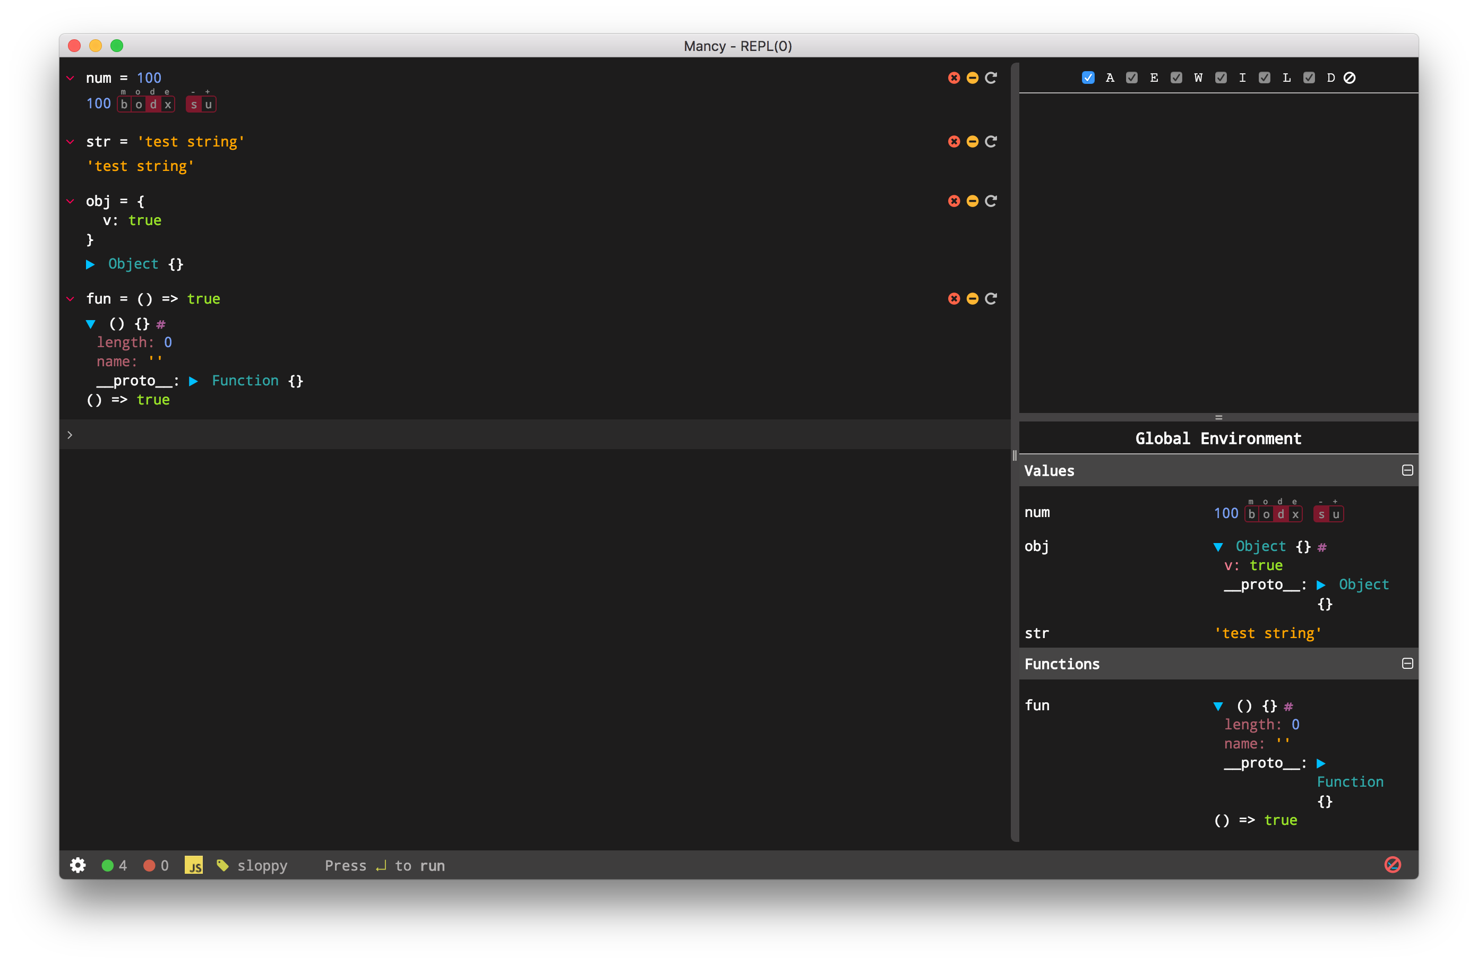Click the collapse button for Values panel

pyautogui.click(x=1408, y=470)
